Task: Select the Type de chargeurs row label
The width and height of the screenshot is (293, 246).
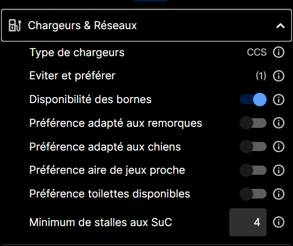Action: (77, 53)
